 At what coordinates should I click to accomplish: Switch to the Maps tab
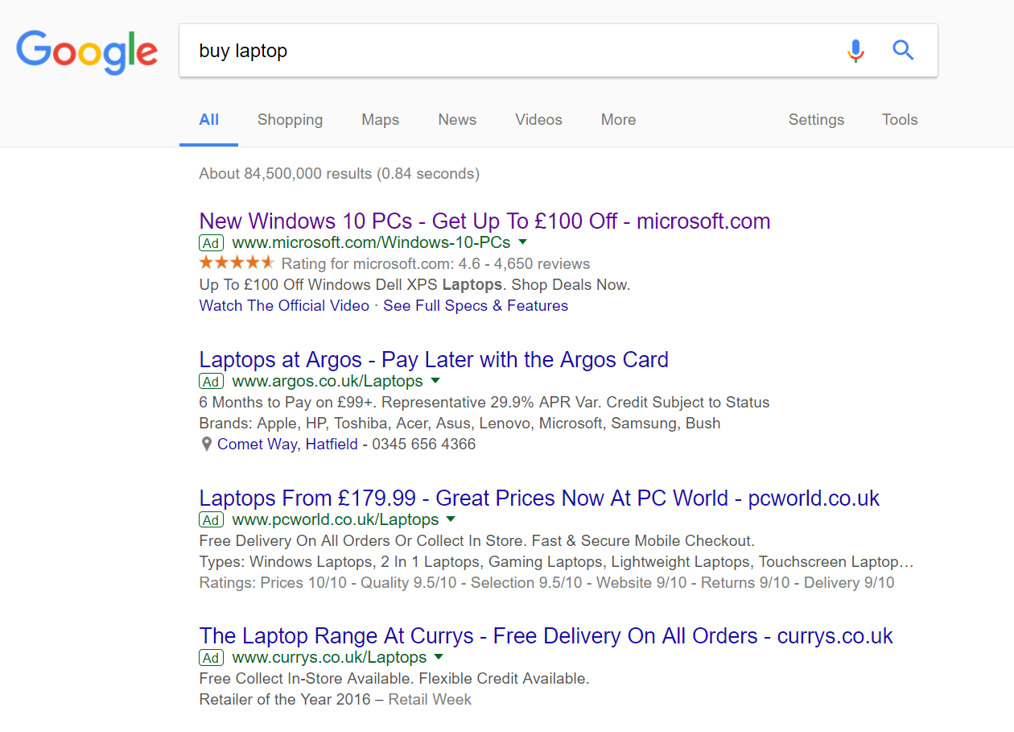pos(381,120)
